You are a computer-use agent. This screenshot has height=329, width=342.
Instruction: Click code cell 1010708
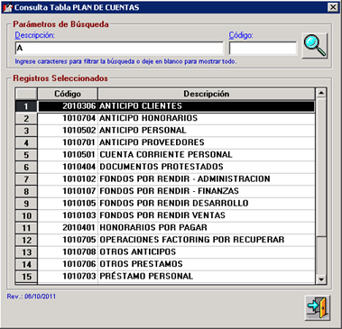pyautogui.click(x=68, y=252)
